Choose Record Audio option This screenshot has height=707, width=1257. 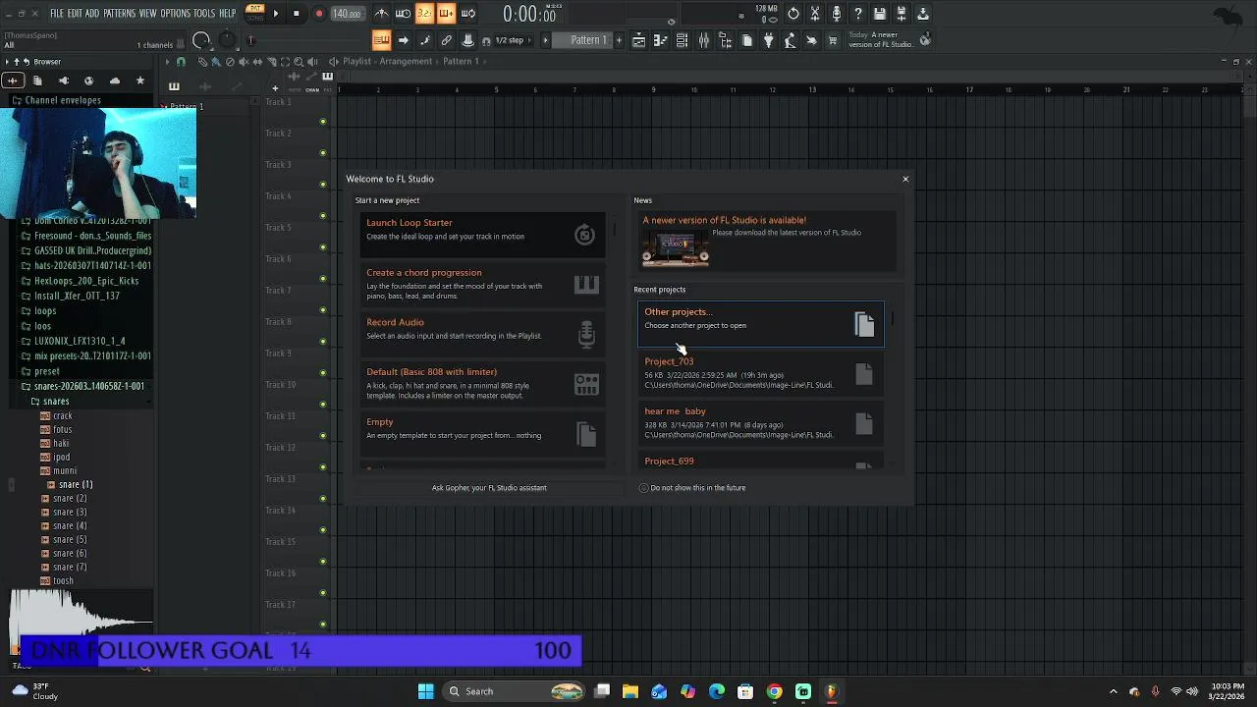tap(482, 334)
